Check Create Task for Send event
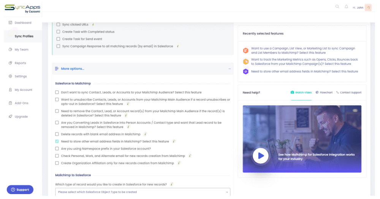This screenshot has width=380, height=199. (59, 39)
